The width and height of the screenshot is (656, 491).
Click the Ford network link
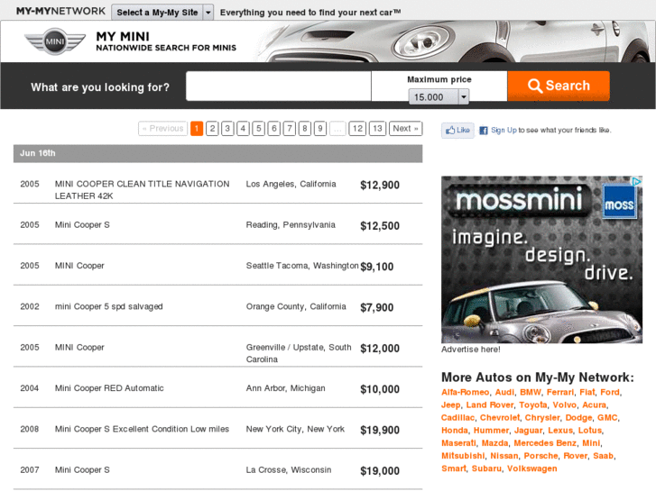[x=610, y=393]
